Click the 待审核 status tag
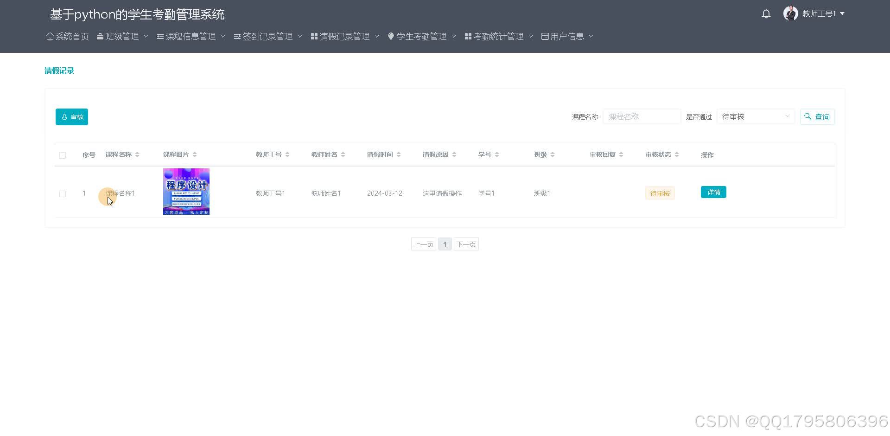This screenshot has width=890, height=436. pos(660,193)
